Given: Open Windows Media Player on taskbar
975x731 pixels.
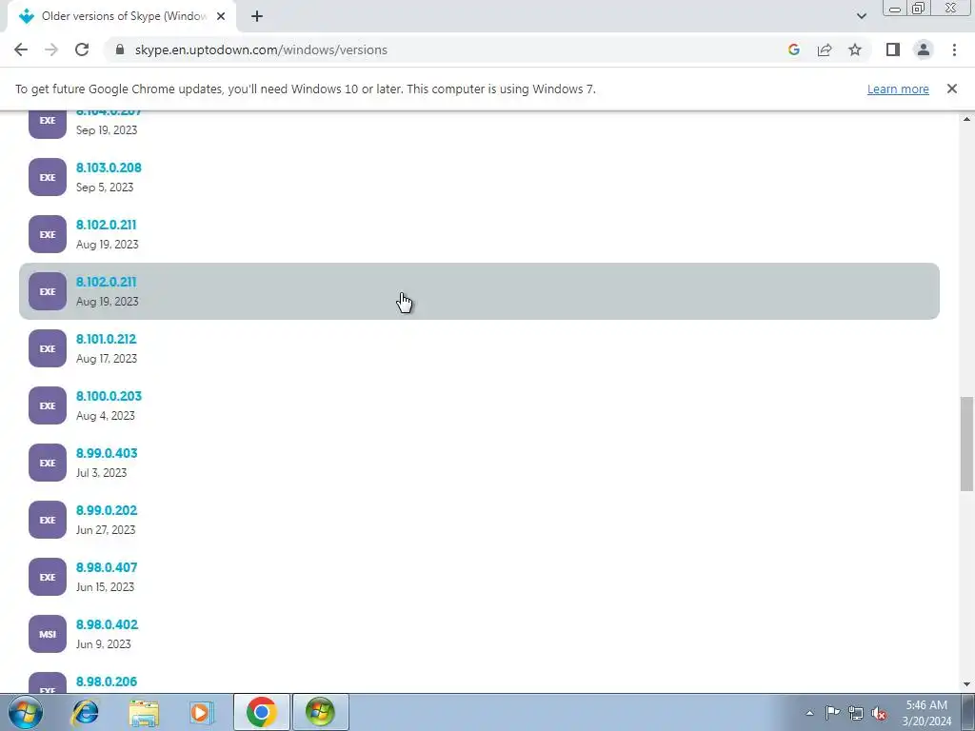Looking at the screenshot, I should tap(201, 712).
